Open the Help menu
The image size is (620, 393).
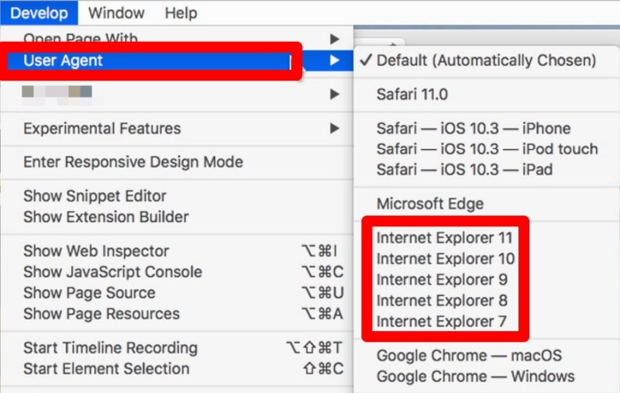(x=181, y=12)
